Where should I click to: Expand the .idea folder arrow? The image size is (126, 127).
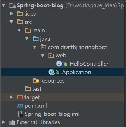11,13
